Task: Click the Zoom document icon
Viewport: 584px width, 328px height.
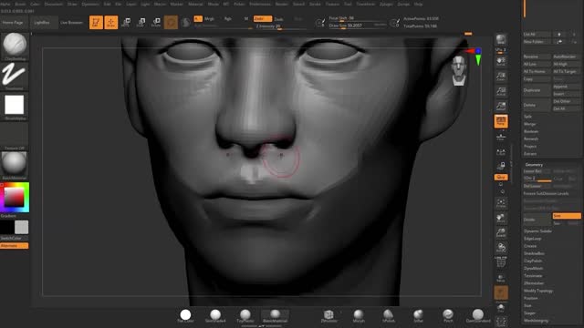Action: pyautogui.click(x=501, y=77)
